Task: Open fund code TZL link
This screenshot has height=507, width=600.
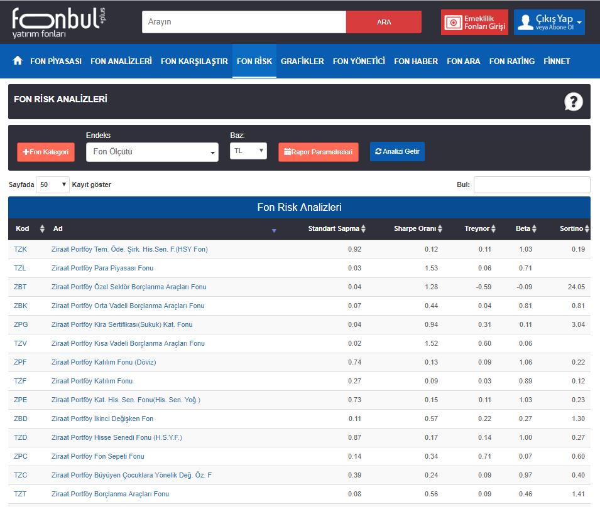Action: tap(20, 268)
